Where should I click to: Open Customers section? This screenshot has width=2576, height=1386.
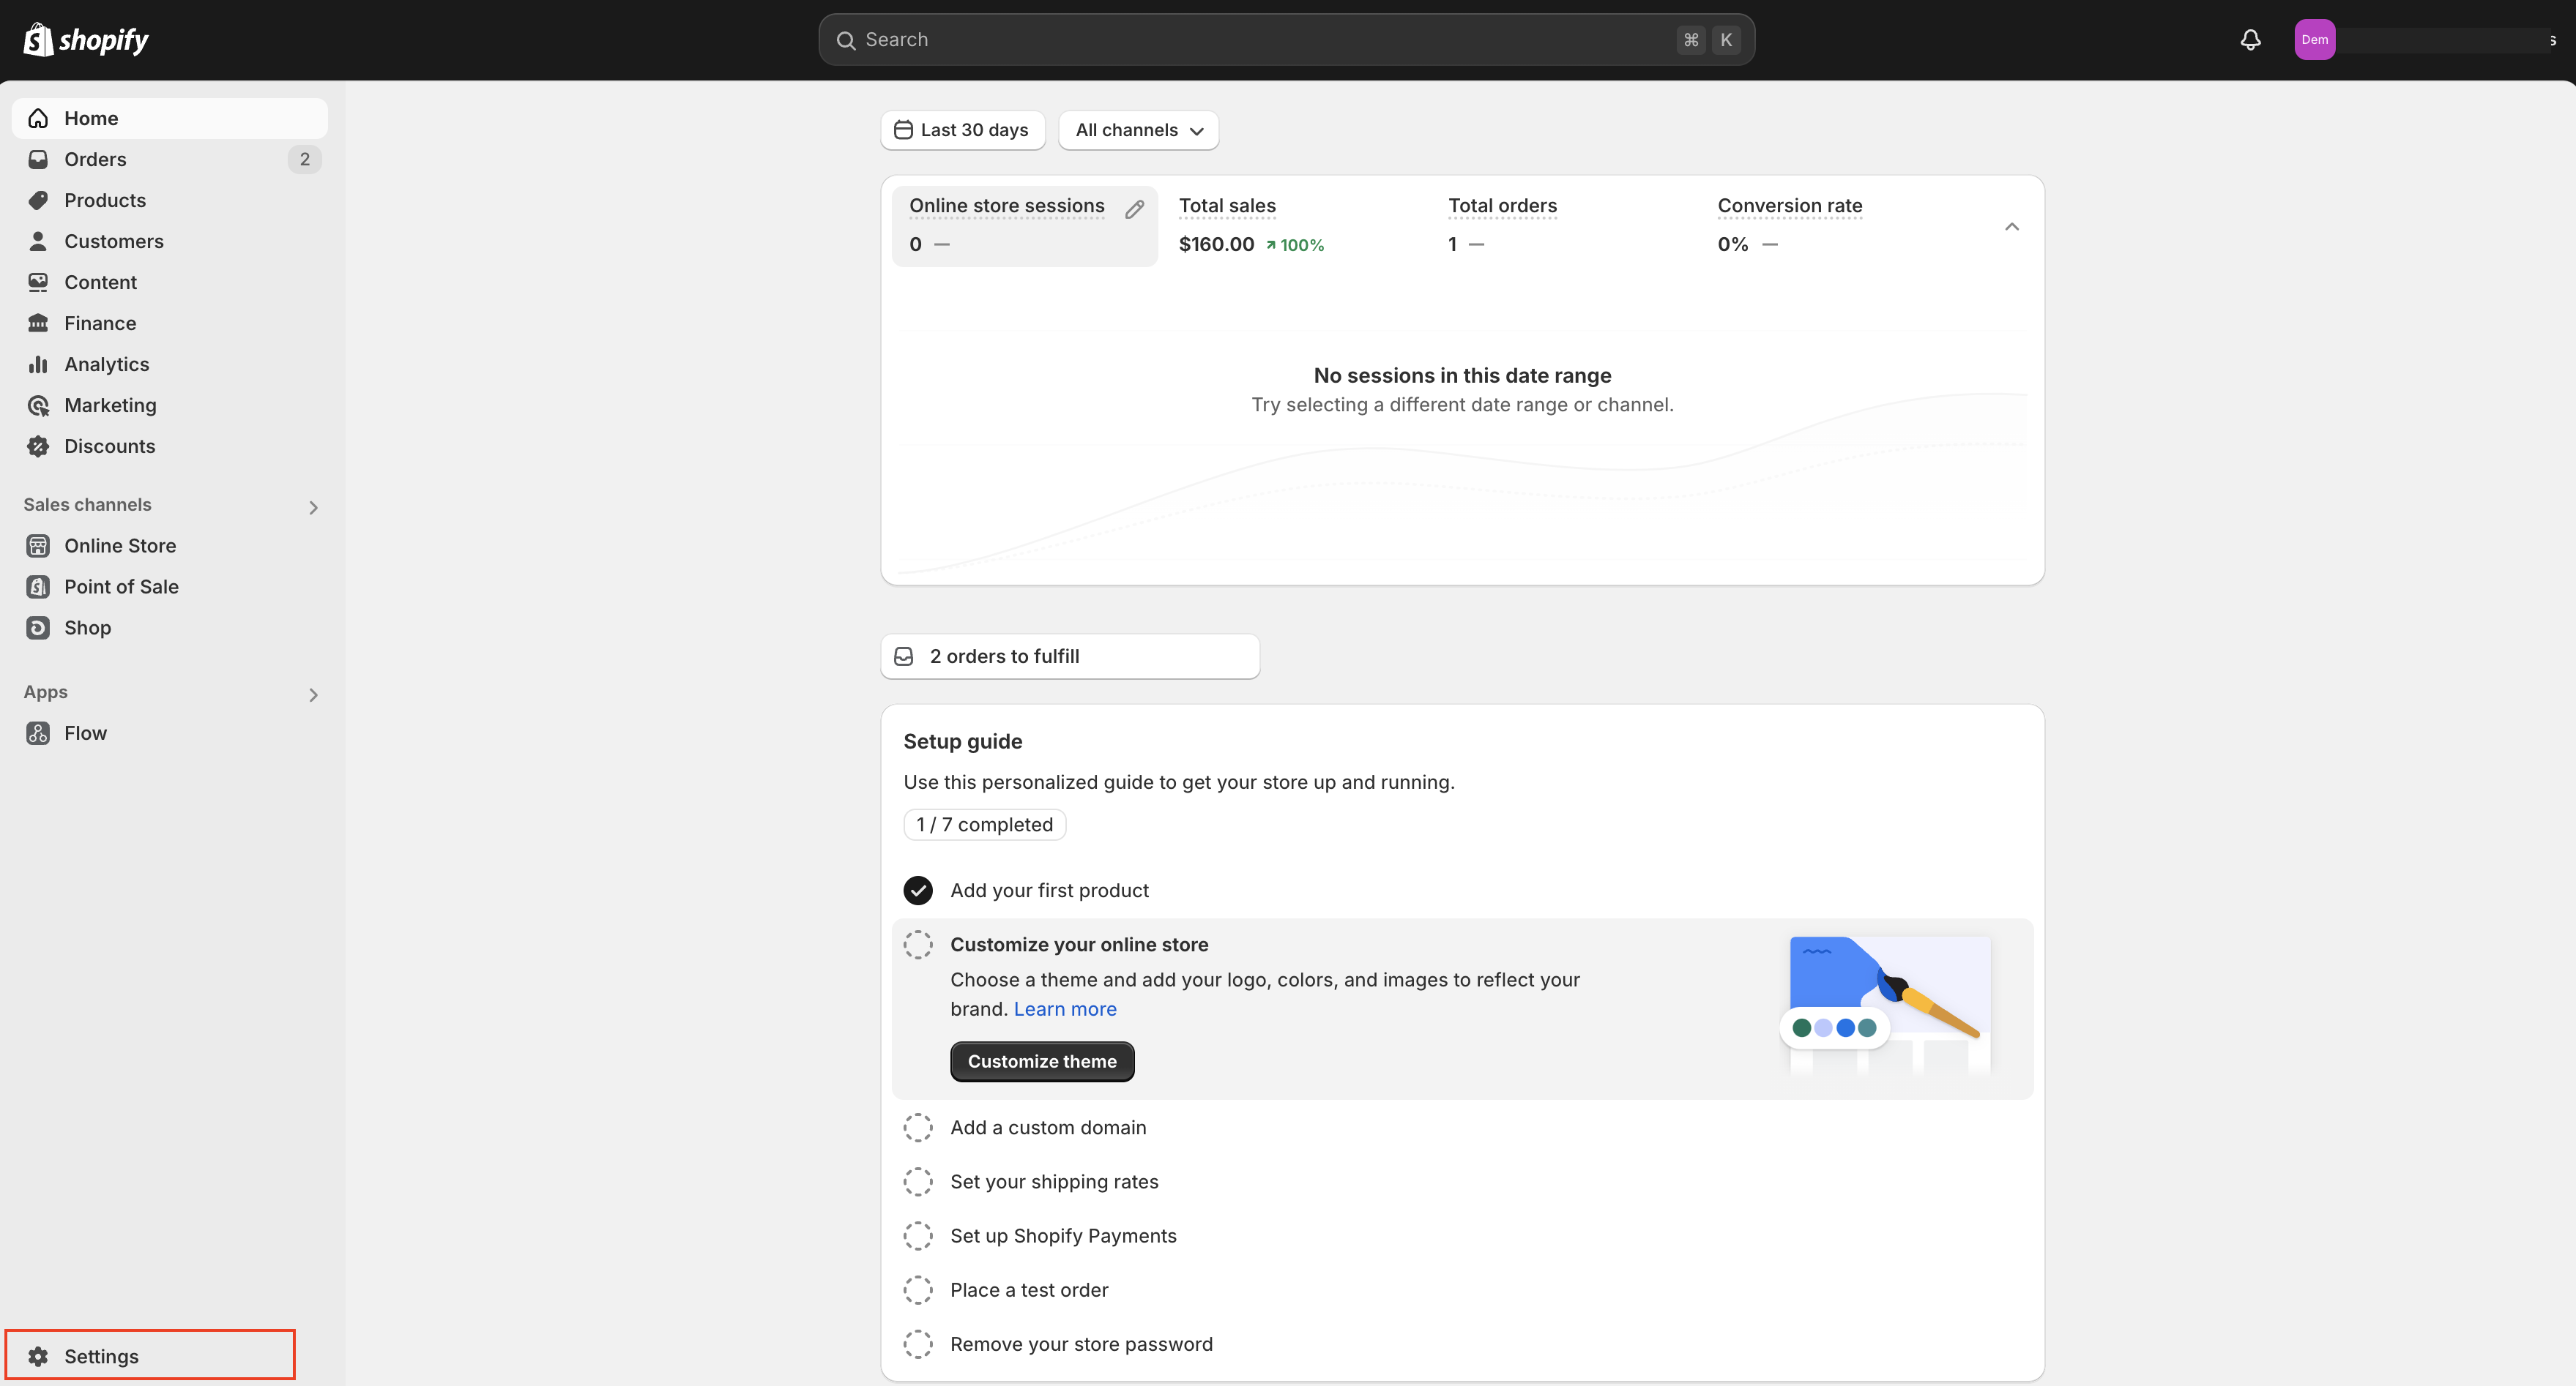[113, 241]
